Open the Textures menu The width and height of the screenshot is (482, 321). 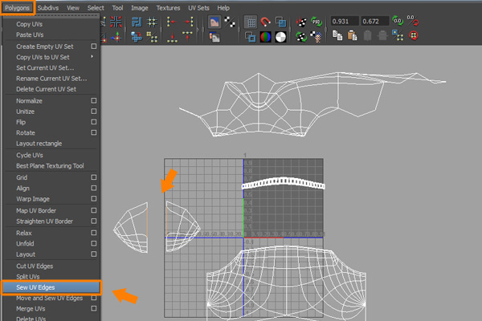pyautogui.click(x=168, y=7)
